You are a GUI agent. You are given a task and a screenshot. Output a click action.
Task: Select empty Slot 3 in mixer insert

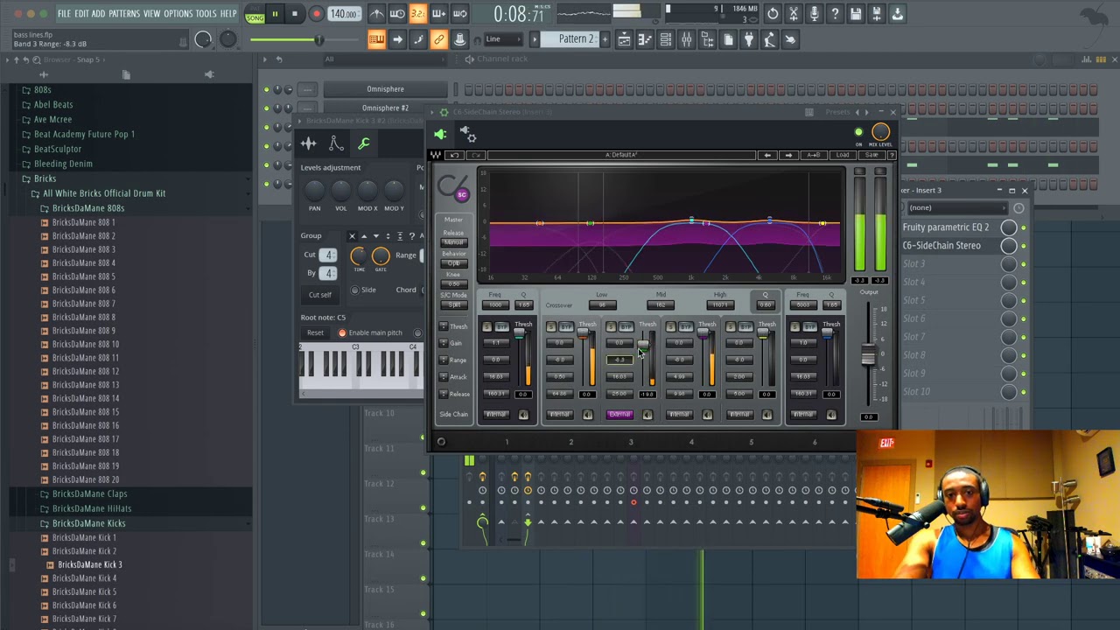(949, 264)
